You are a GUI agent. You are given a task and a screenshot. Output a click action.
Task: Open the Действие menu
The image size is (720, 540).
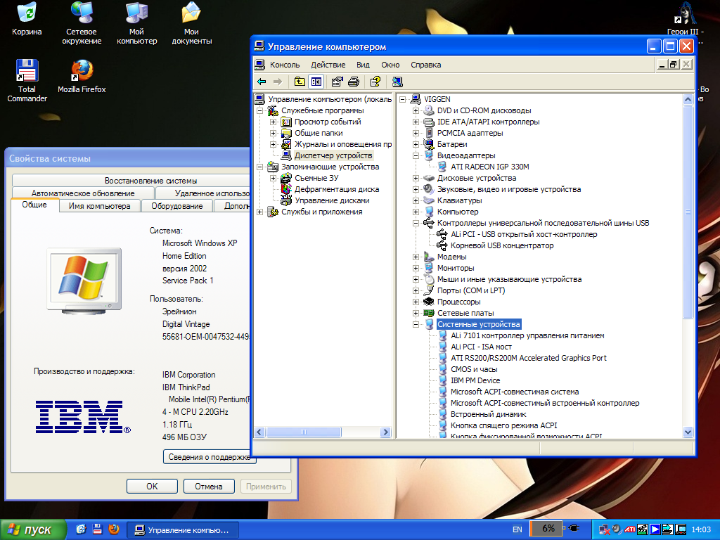point(328,65)
